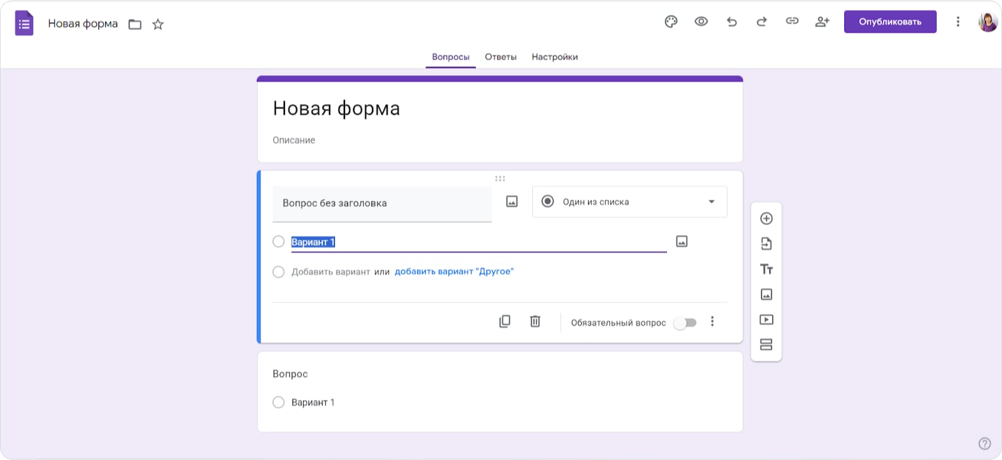Select Вариант 1 radio in the second question
This screenshot has width=1002, height=460.
tap(279, 402)
